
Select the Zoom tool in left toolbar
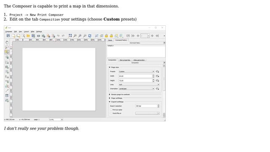point(7,47)
